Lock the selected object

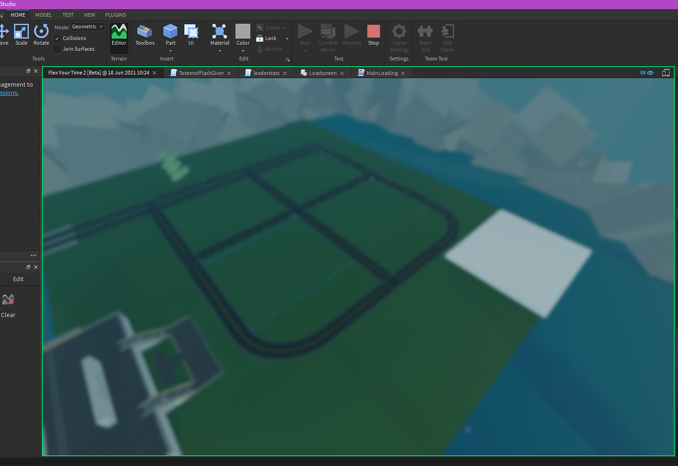(x=269, y=38)
